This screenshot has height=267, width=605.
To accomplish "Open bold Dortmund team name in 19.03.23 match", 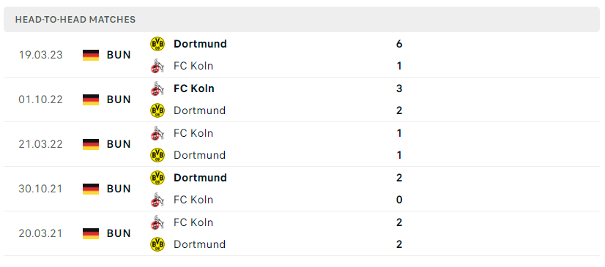I will pos(200,44).
